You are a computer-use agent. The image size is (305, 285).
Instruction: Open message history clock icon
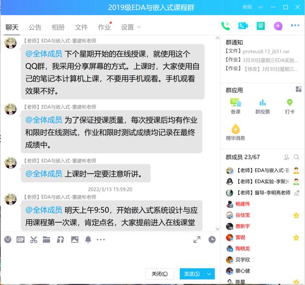pyautogui.click(x=212, y=240)
